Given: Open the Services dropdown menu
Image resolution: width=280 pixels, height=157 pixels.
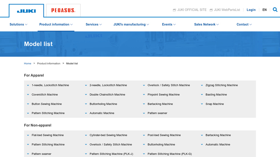Looking at the screenshot, I should (93, 24).
